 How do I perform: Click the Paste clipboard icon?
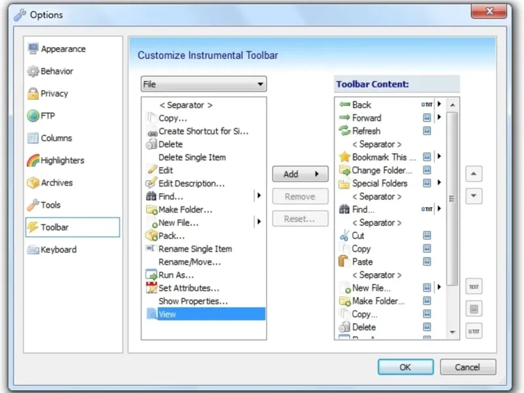tap(344, 261)
